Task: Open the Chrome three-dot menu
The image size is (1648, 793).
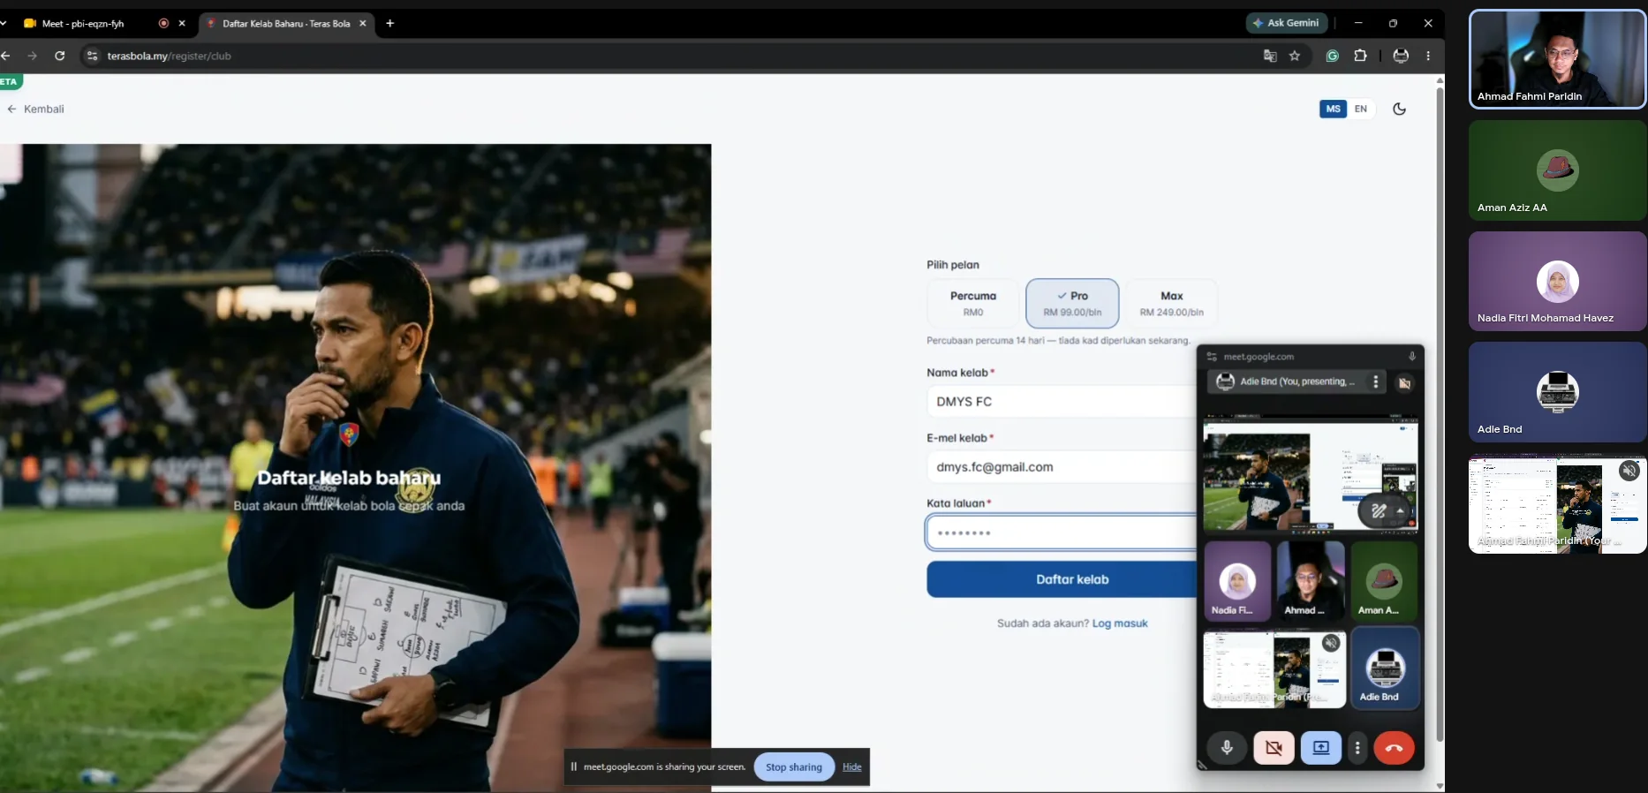Action: [1428, 56]
